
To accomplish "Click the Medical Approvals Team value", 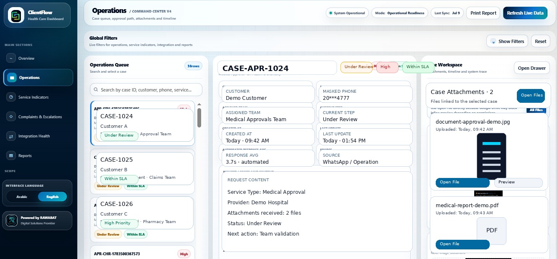I will [256, 119].
